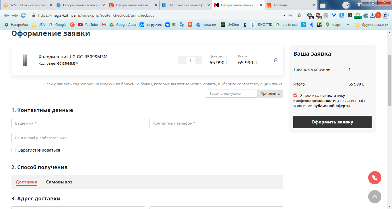
Task: Open the UAKino bookmark
Action: click(x=230, y=25)
